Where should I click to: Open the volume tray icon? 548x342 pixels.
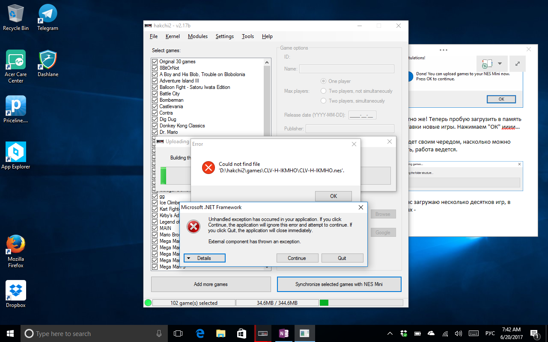459,333
